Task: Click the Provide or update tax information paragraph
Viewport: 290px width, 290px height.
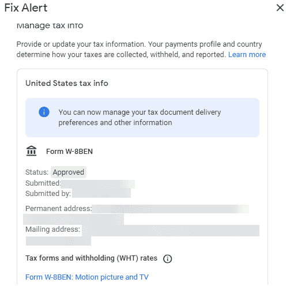Action: pyautogui.click(x=141, y=50)
